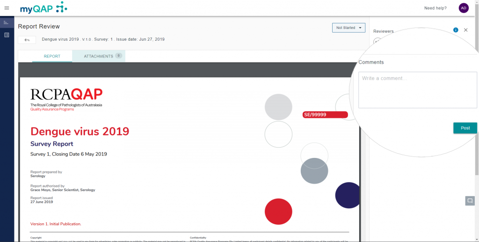Screen dimensions: 479x242
Task: Click the myQAP logo
Action: [44, 7]
